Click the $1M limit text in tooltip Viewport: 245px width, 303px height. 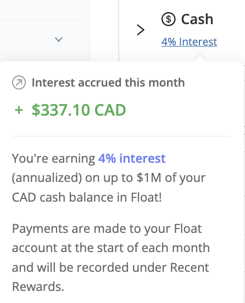pos(149,178)
